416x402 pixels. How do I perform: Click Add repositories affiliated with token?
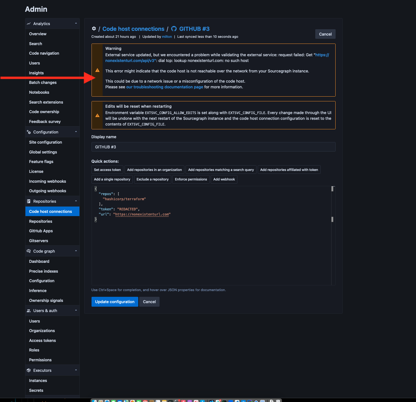click(289, 170)
